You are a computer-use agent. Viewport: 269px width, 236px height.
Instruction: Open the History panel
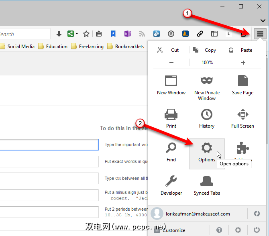pyautogui.click(x=207, y=118)
